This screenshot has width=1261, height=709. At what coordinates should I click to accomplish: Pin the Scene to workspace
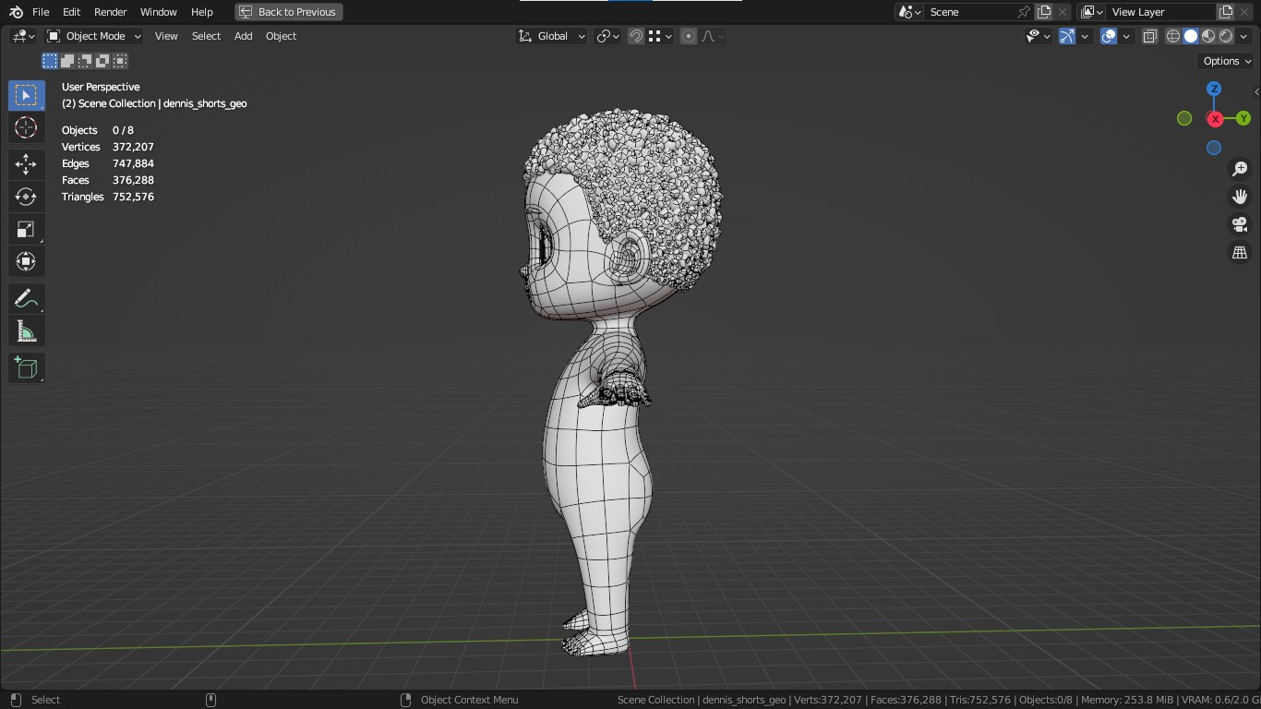(1023, 12)
